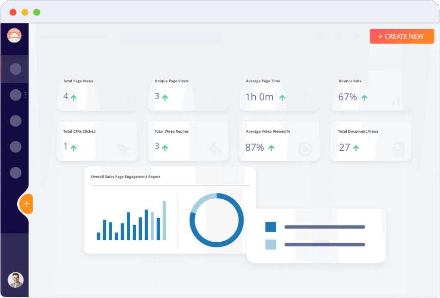Screen dimensions: 440x298
Task: Click the clock icon in Average Page Time card
Action: pos(306,100)
